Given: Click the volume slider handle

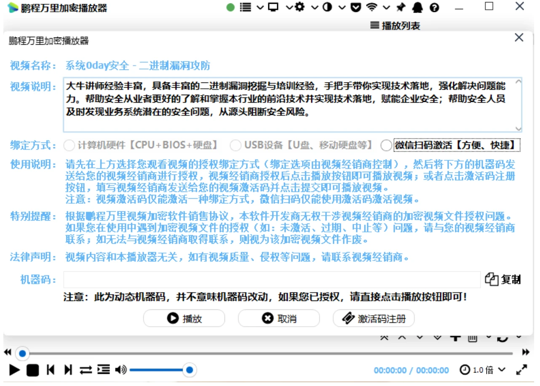Looking at the screenshot, I should (x=190, y=370).
